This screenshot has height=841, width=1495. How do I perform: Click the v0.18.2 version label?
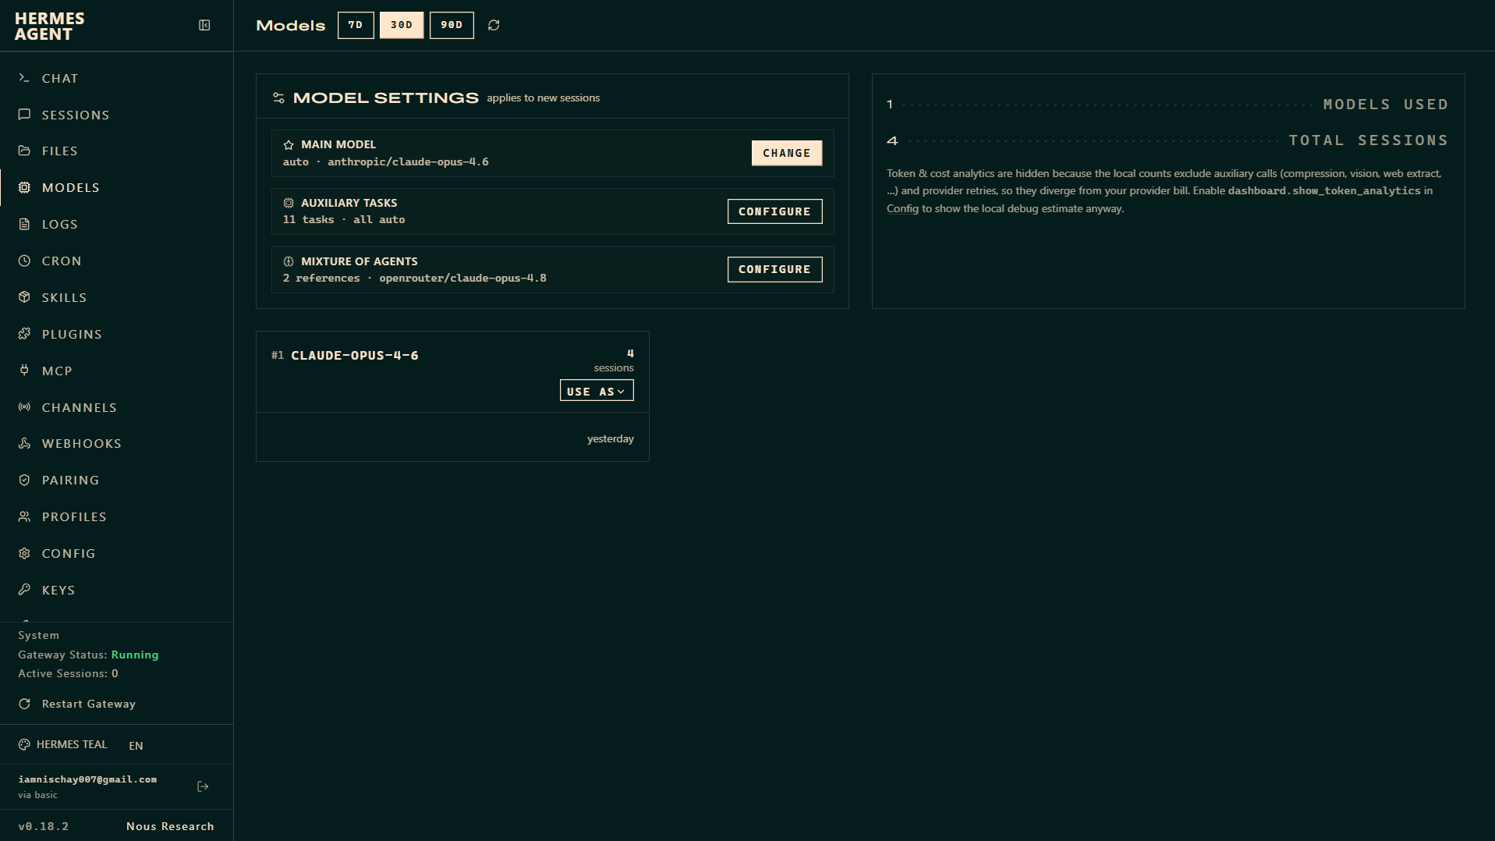click(44, 826)
